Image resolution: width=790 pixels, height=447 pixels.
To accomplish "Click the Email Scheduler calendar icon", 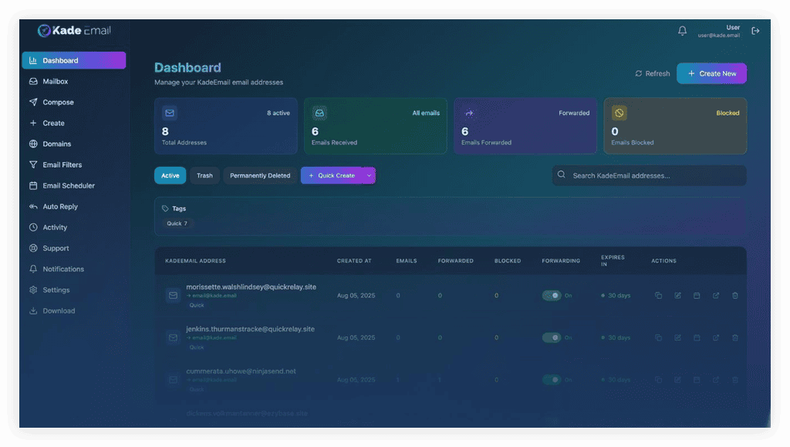I will tap(33, 185).
